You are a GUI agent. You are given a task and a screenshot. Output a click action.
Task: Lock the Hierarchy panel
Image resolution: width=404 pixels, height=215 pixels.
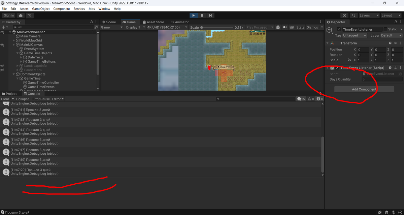click(92, 22)
